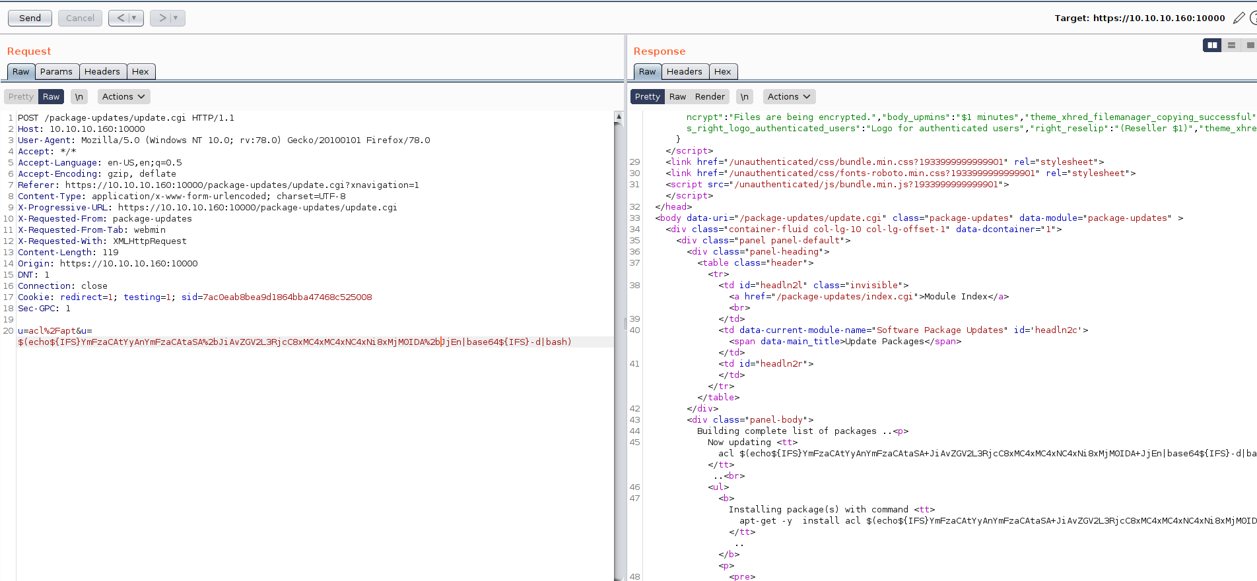Click the Sec-GPC: 1 header line
The width and height of the screenshot is (1257, 581).
(44, 308)
